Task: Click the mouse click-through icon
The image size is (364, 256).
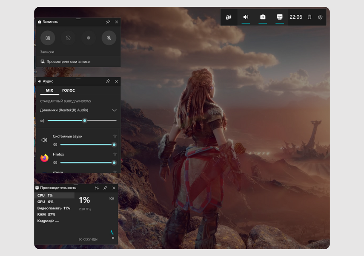Action: click(x=309, y=17)
